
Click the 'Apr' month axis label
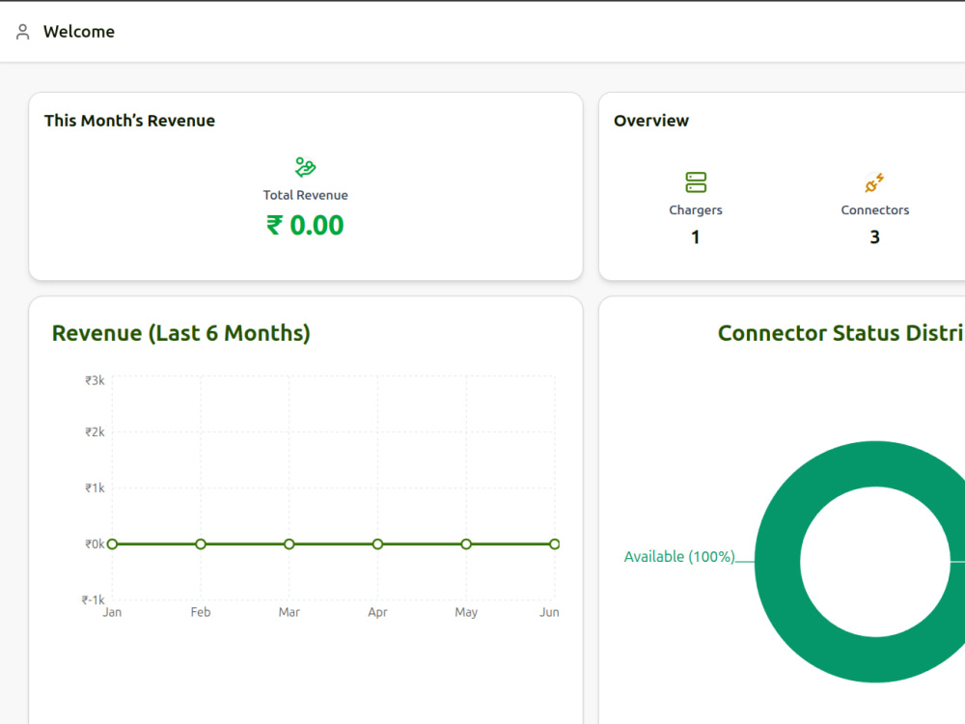tap(378, 613)
